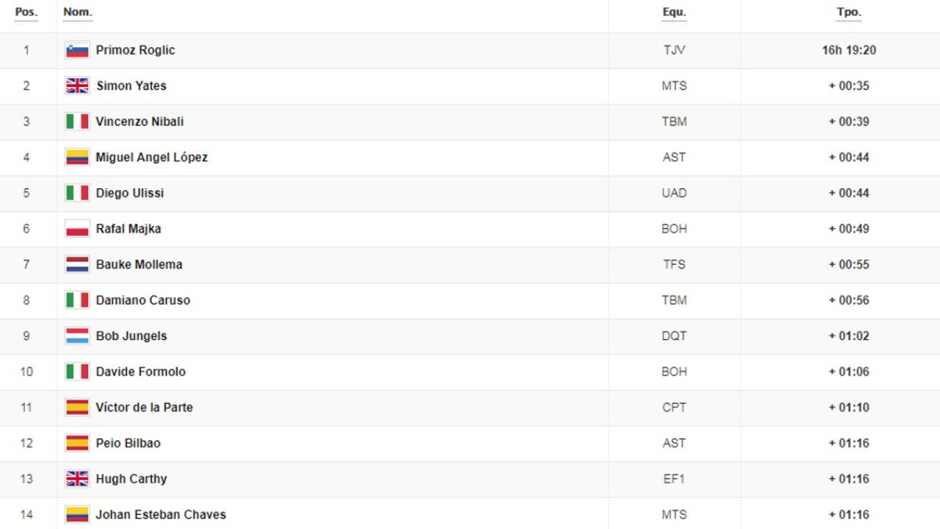Click Italian flag next to Vincenzo Nibali
This screenshot has height=529, width=940.
77,121
